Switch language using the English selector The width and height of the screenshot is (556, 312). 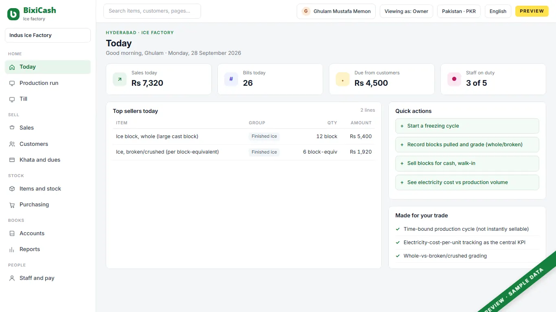tap(498, 11)
